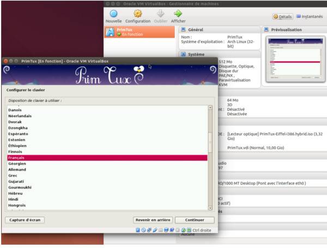Switch to Instantanés view in manager

pyautogui.click(x=310, y=16)
